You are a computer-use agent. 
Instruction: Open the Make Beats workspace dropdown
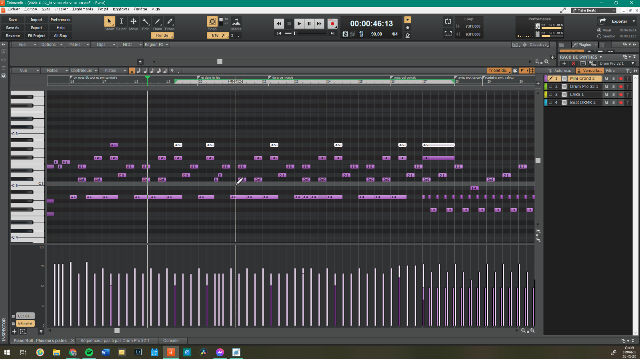pyautogui.click(x=594, y=10)
